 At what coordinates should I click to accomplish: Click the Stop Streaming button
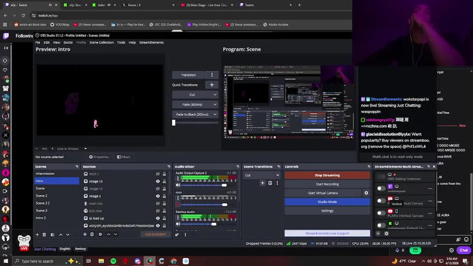click(x=327, y=175)
